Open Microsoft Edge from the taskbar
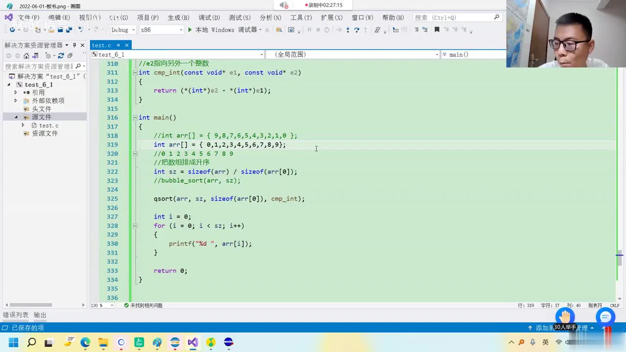626x352 pixels. pos(85,342)
